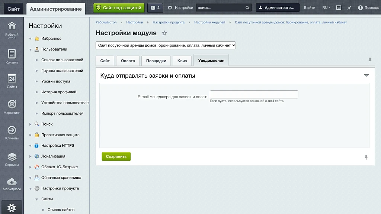Open Устройства пользователей in the tree
381x214 pixels.
pyautogui.click(x=65, y=103)
